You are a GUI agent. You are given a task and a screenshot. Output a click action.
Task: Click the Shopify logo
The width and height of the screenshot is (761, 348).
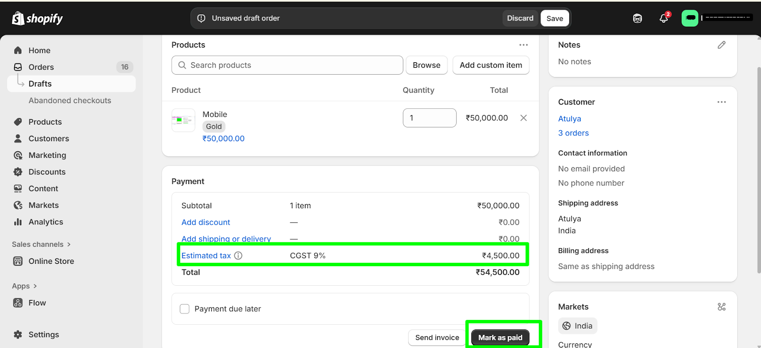tap(37, 19)
